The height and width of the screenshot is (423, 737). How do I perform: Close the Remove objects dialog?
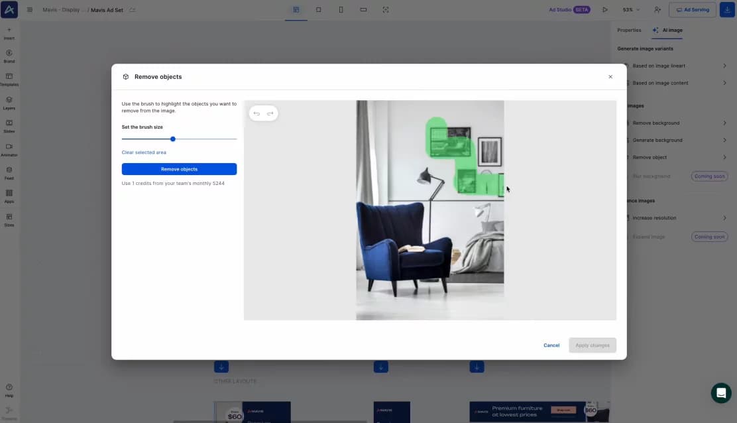(610, 77)
